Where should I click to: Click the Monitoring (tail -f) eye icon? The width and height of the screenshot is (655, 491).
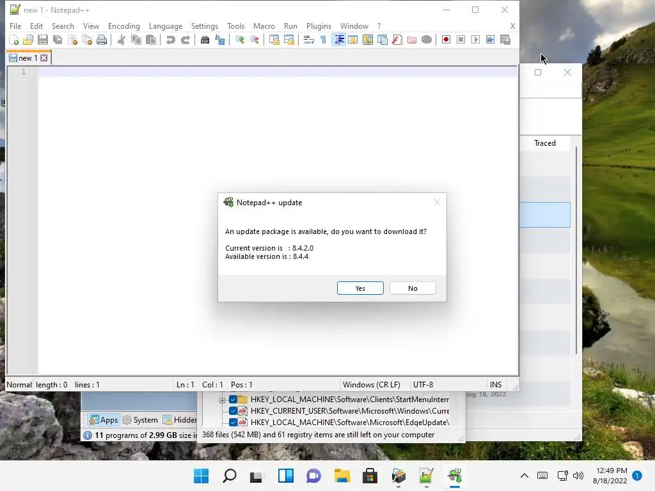[427, 40]
